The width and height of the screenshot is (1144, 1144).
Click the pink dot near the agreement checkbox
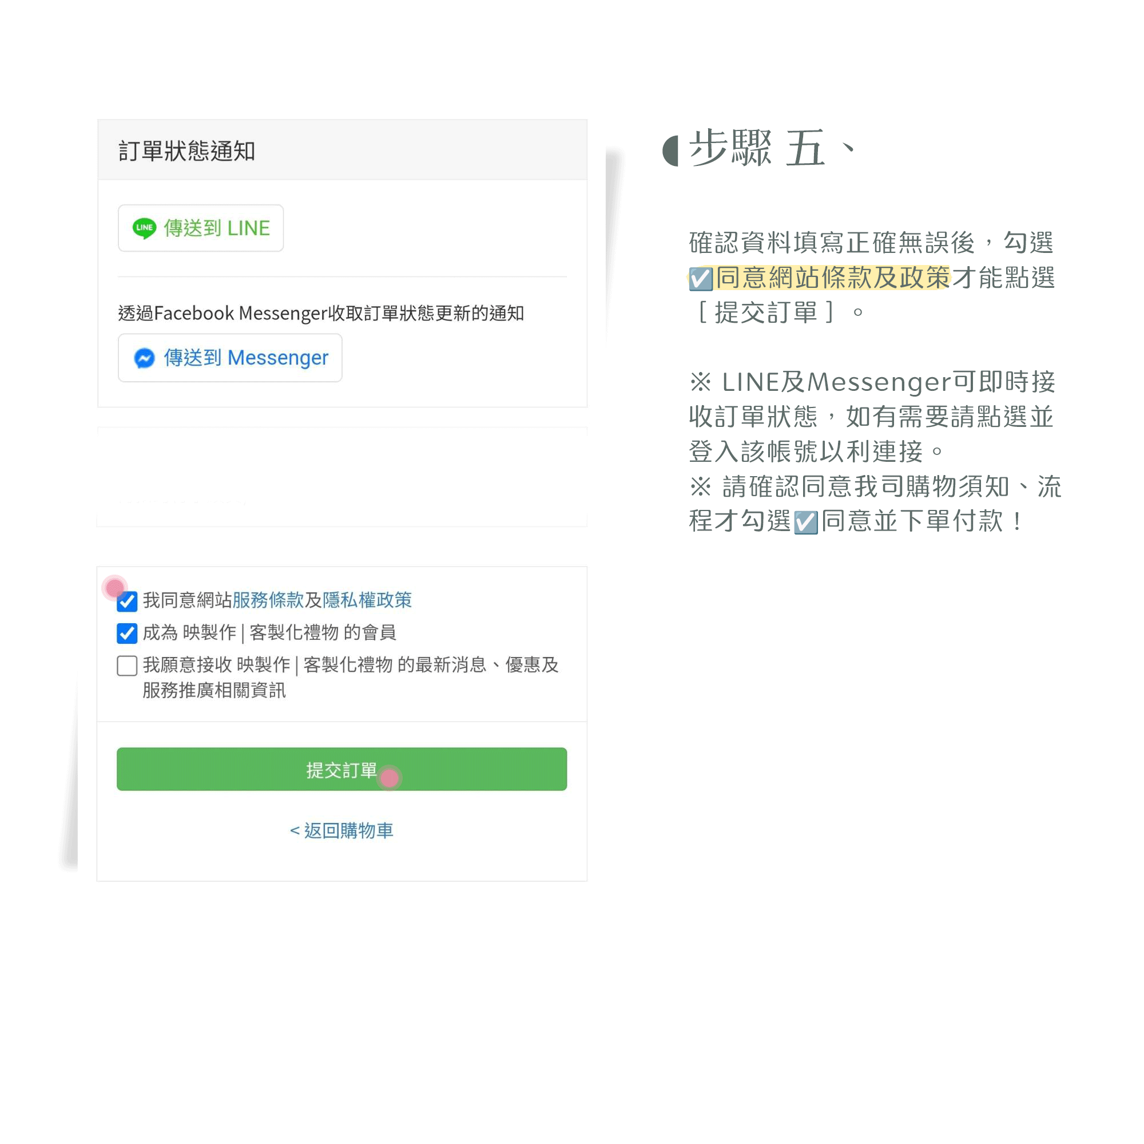115,588
